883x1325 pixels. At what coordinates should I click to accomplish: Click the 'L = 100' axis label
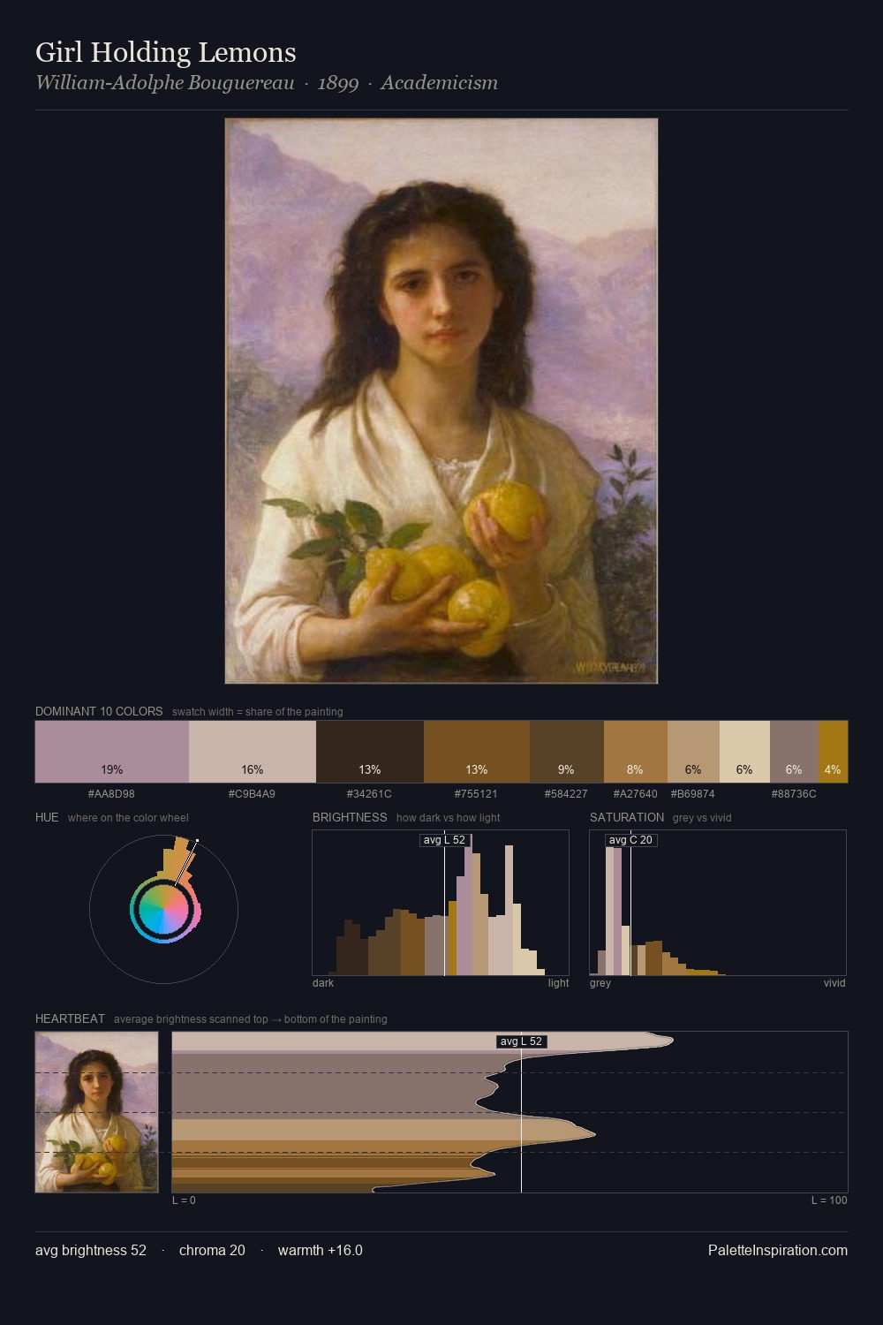pyautogui.click(x=829, y=1200)
